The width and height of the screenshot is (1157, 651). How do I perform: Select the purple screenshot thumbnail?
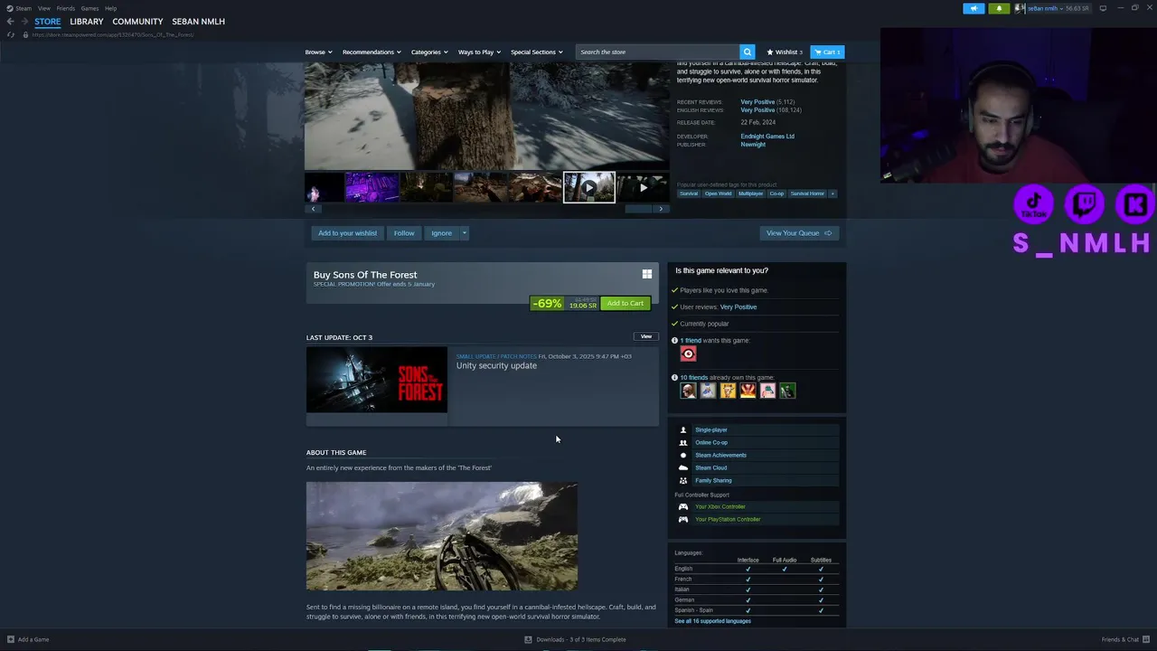372,187
